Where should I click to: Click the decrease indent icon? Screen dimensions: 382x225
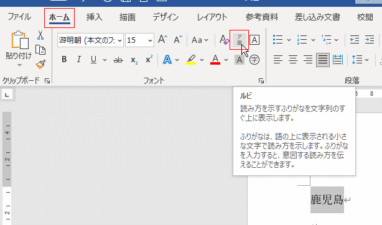[x=355, y=40]
